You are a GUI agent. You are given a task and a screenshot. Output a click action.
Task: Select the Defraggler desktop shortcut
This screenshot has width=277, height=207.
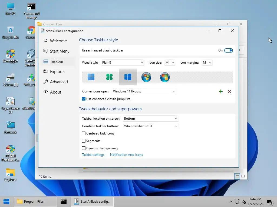coord(11,56)
